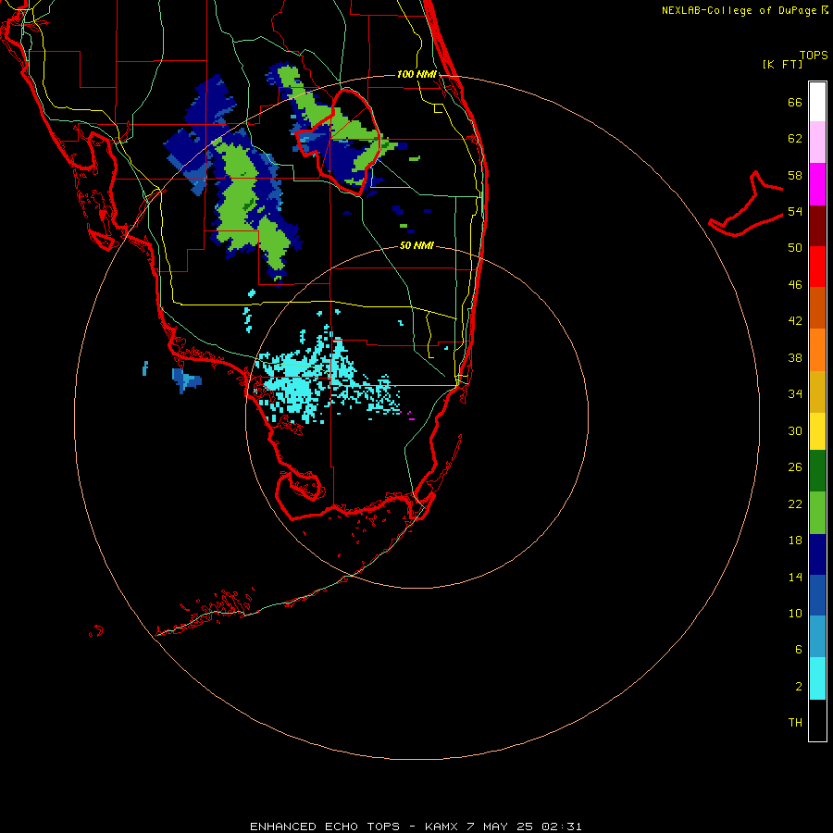Viewport: 833px width, 833px height.
Task: Click the 66 legend value label
Action: [795, 103]
